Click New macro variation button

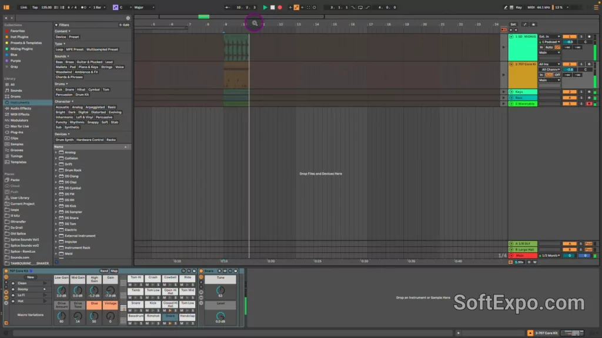[31, 277]
